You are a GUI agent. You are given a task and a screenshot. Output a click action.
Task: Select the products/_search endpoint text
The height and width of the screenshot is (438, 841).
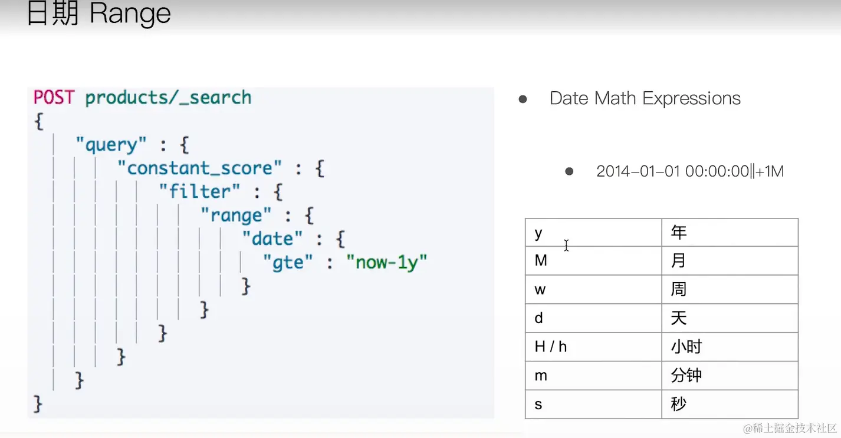point(168,97)
